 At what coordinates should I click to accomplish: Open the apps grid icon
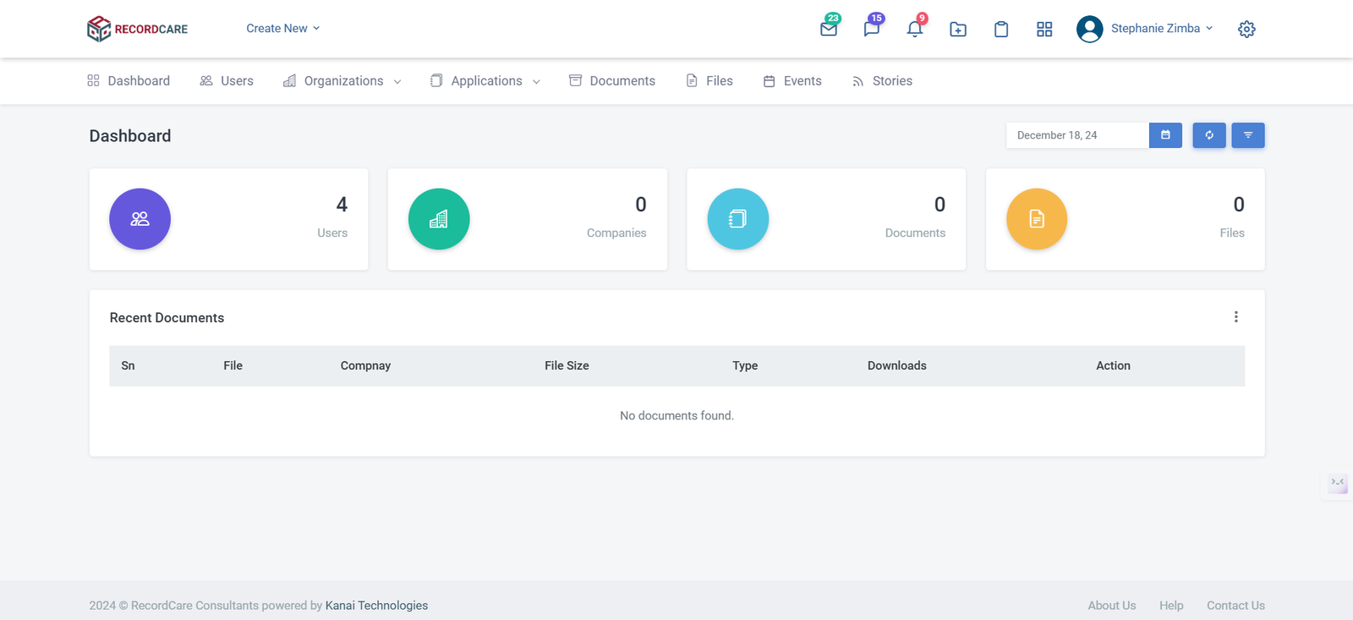[x=1044, y=30]
